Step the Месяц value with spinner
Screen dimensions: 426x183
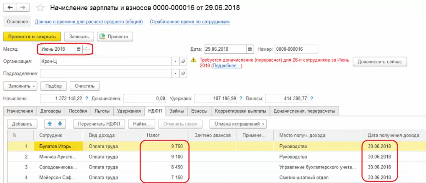tap(86, 49)
